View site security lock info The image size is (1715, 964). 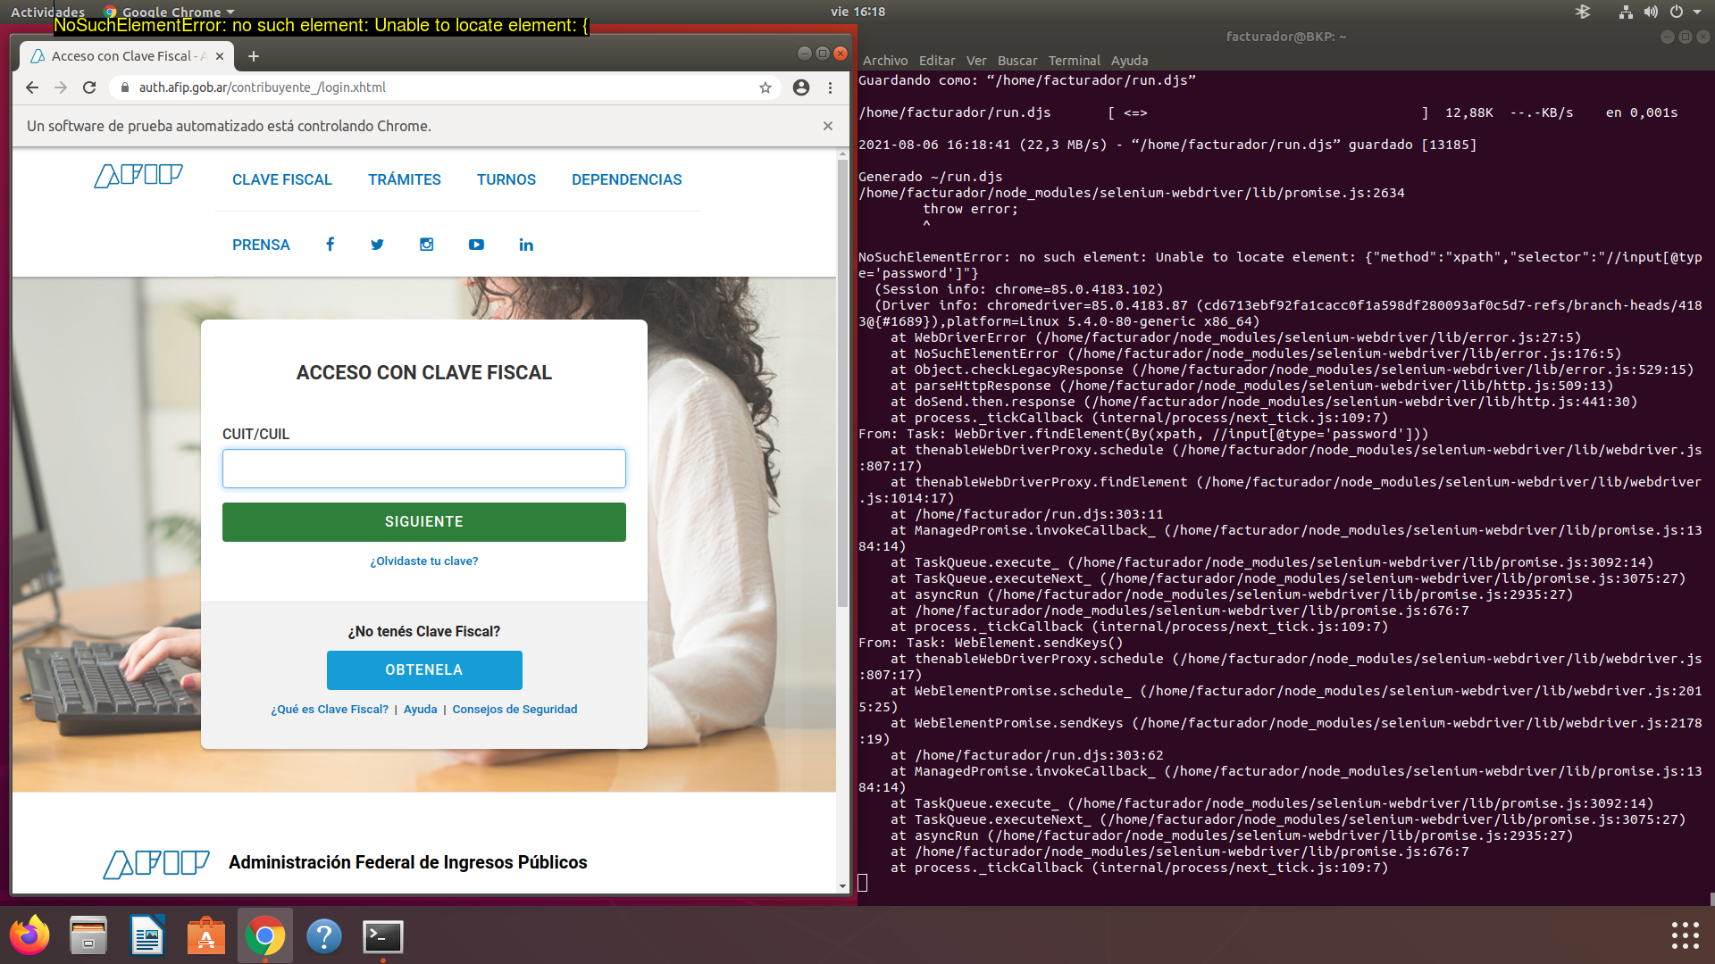pyautogui.click(x=125, y=87)
